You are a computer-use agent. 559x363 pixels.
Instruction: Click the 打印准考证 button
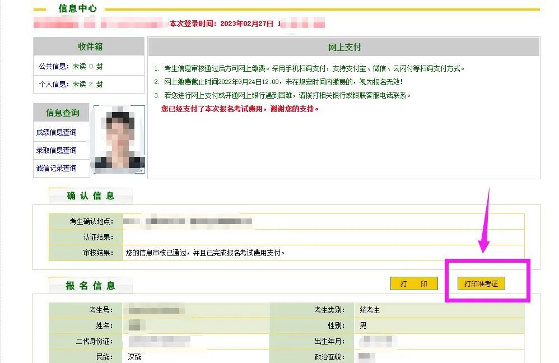click(x=481, y=283)
